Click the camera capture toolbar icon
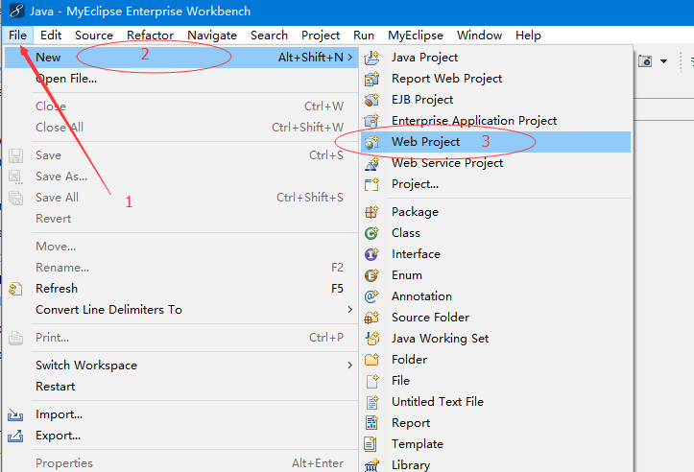This screenshot has height=472, width=694. tap(645, 61)
